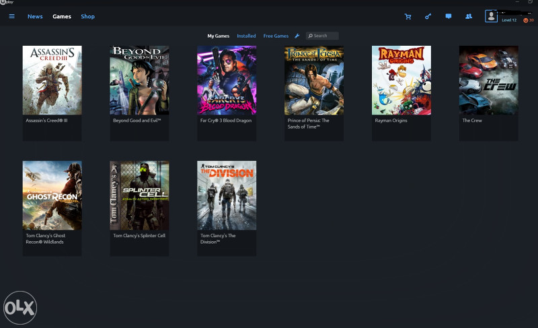Click the Uplay units coin icon

coord(525,20)
